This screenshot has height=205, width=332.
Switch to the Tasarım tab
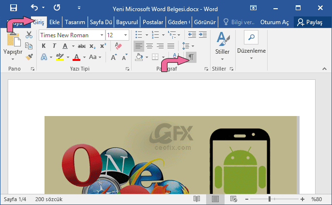[75, 22]
